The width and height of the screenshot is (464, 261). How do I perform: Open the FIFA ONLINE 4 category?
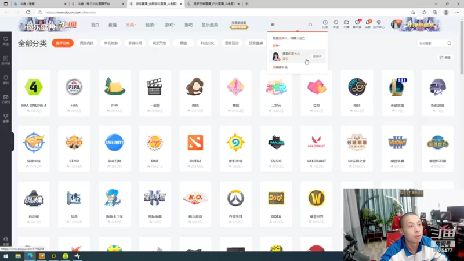(x=34, y=93)
